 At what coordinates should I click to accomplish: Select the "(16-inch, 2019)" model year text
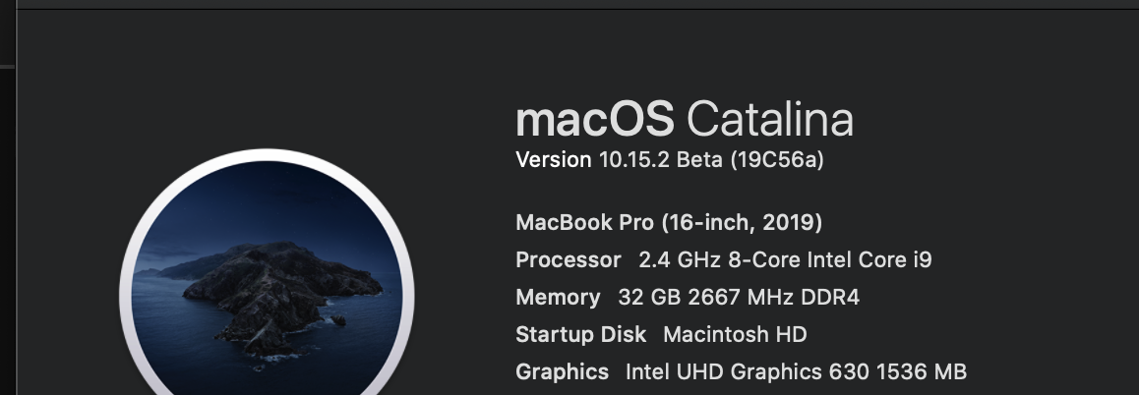742,222
